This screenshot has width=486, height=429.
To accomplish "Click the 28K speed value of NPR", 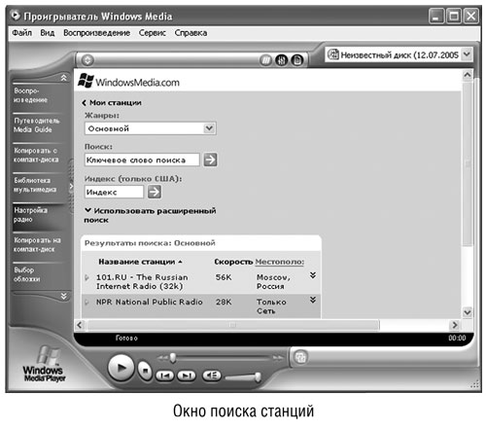I will pos(224,303).
